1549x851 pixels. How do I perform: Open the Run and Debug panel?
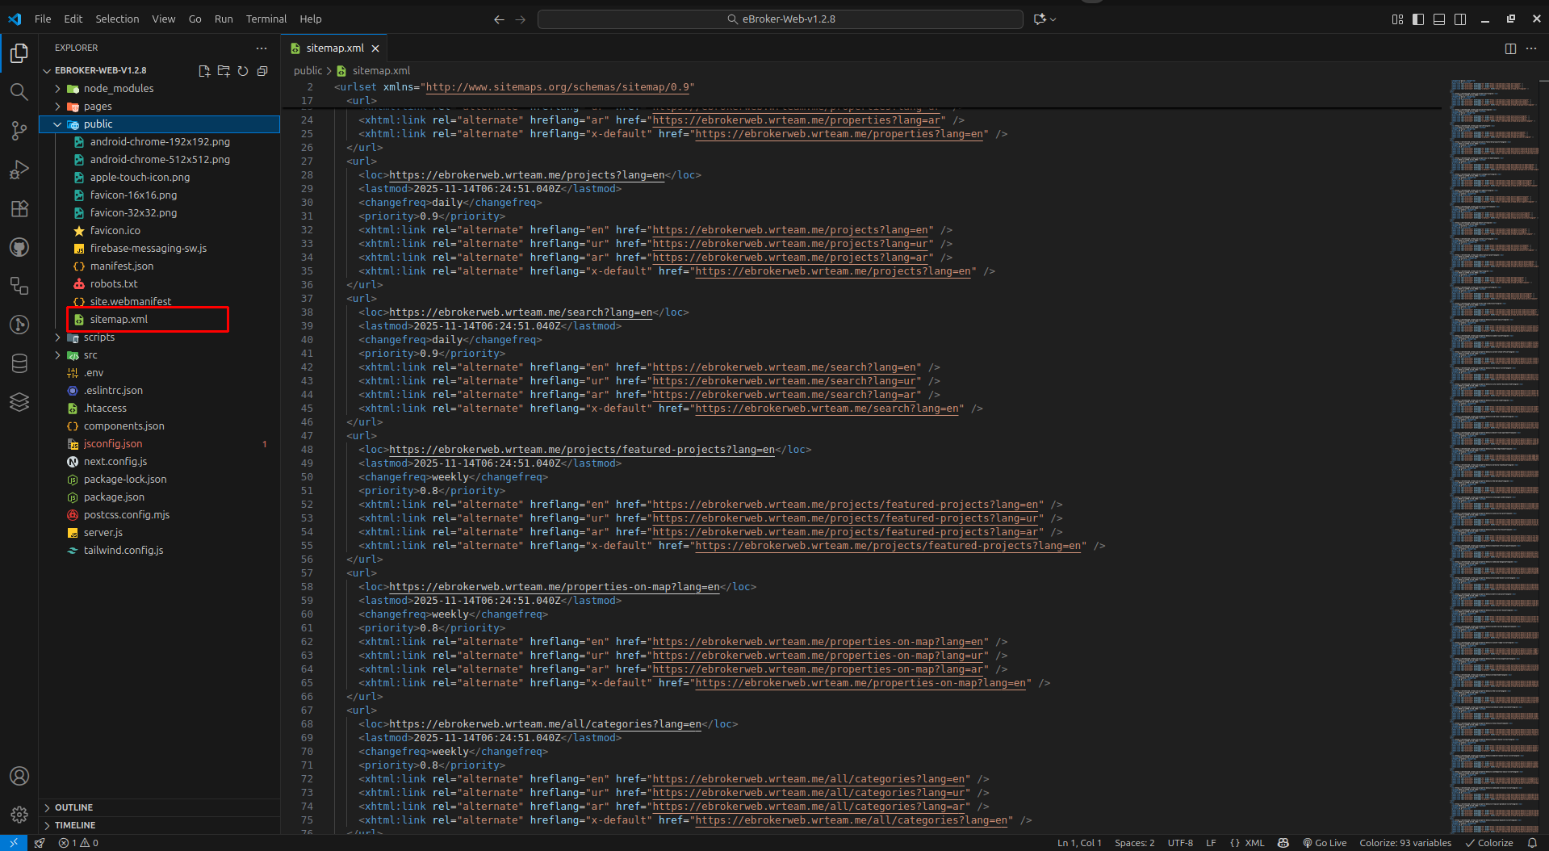pos(19,170)
